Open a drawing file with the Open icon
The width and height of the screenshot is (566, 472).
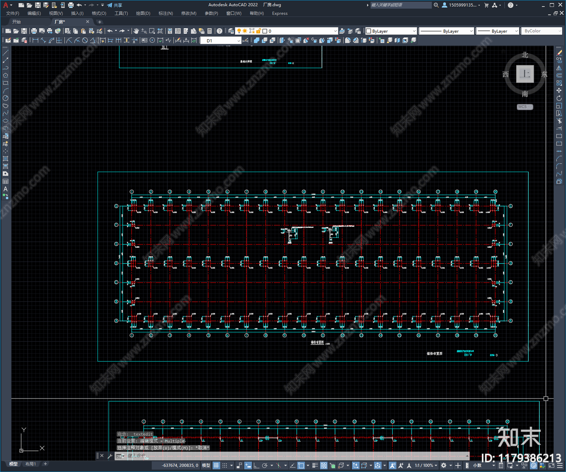click(x=16, y=31)
